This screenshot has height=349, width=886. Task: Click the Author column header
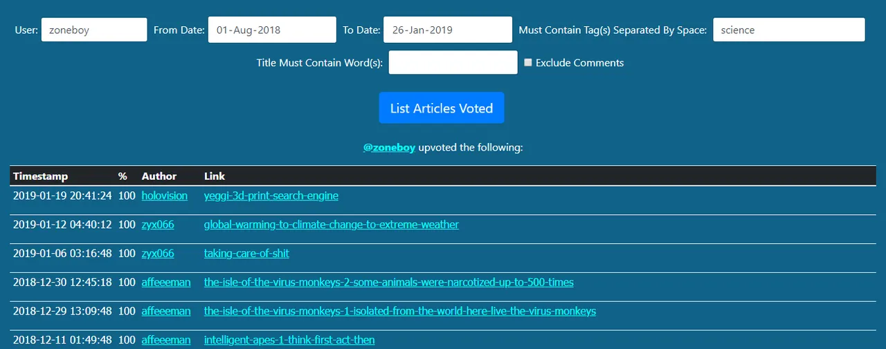click(159, 176)
